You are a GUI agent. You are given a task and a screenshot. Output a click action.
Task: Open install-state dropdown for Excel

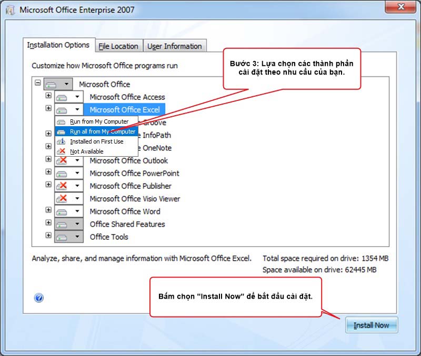[77, 109]
